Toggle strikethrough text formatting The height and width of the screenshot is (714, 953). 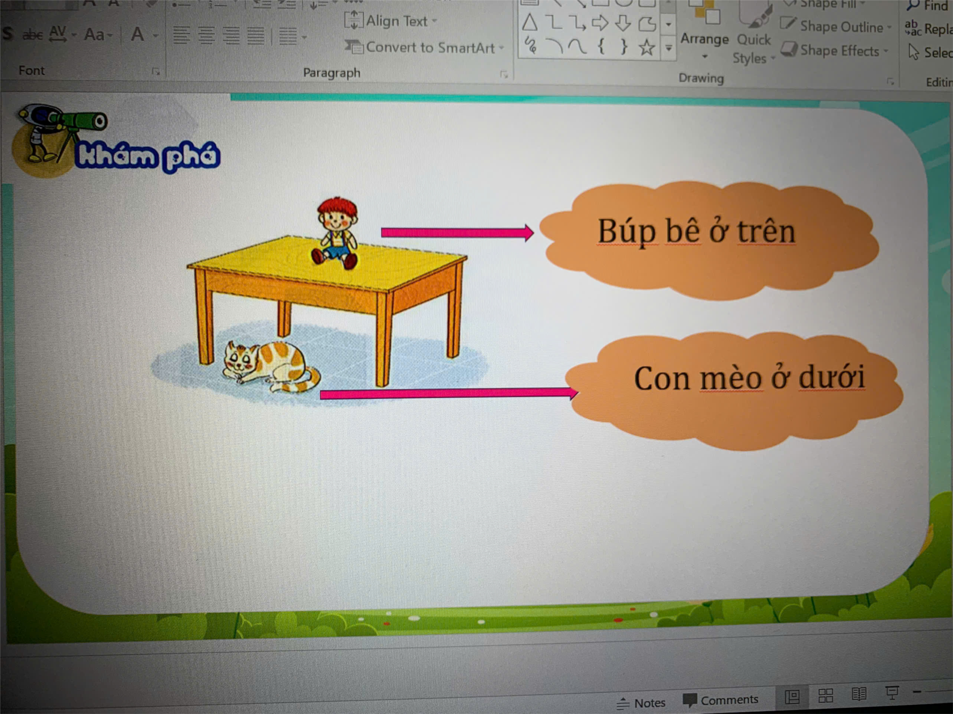(32, 34)
